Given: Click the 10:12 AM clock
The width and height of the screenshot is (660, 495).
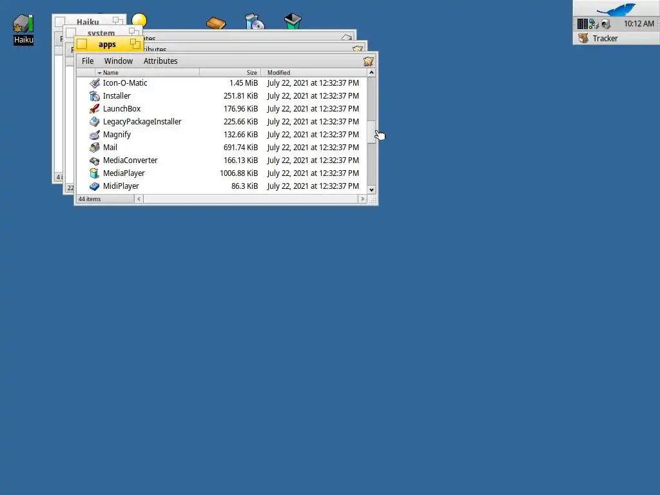Looking at the screenshot, I should point(639,24).
